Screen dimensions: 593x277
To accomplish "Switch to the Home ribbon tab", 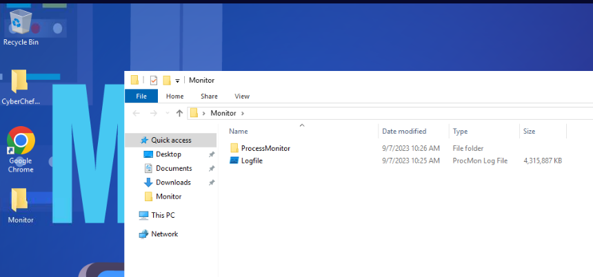I will point(174,96).
